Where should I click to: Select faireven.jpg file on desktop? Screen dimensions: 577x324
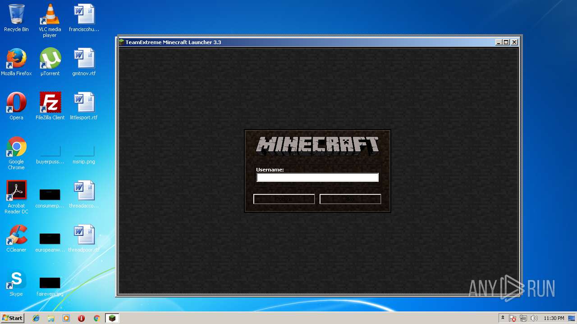point(50,285)
